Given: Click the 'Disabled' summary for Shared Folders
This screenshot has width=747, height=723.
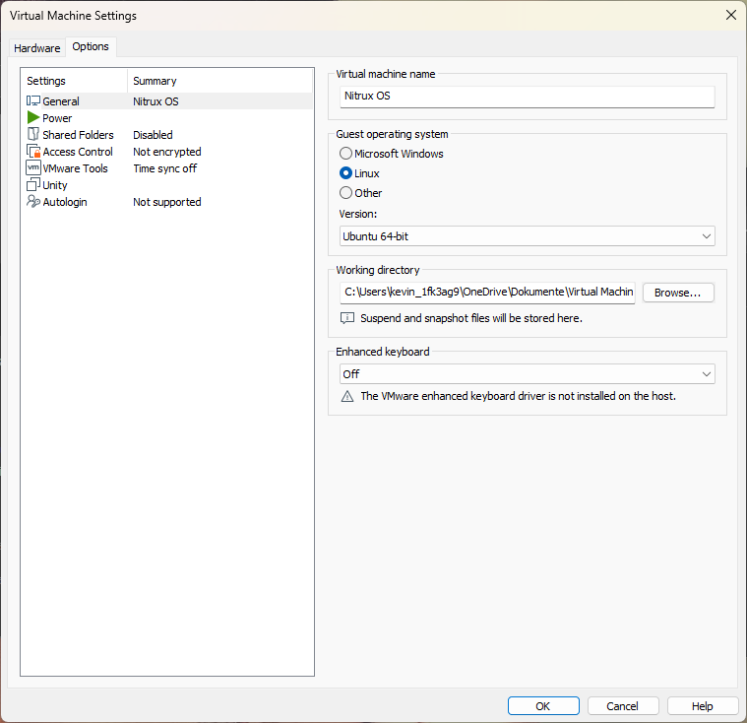Looking at the screenshot, I should [x=153, y=135].
